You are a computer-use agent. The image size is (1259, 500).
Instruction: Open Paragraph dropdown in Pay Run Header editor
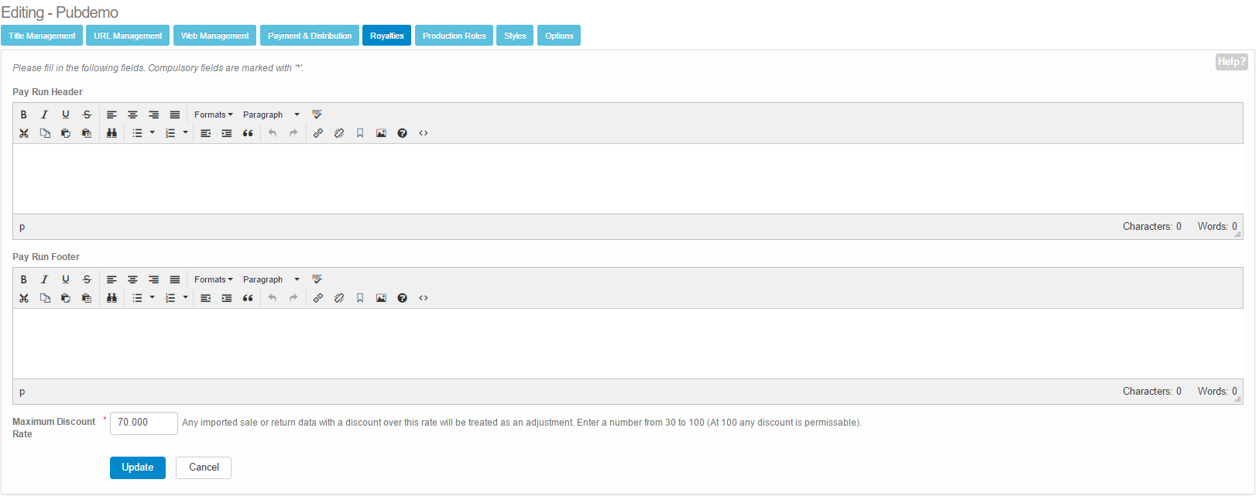[271, 115]
